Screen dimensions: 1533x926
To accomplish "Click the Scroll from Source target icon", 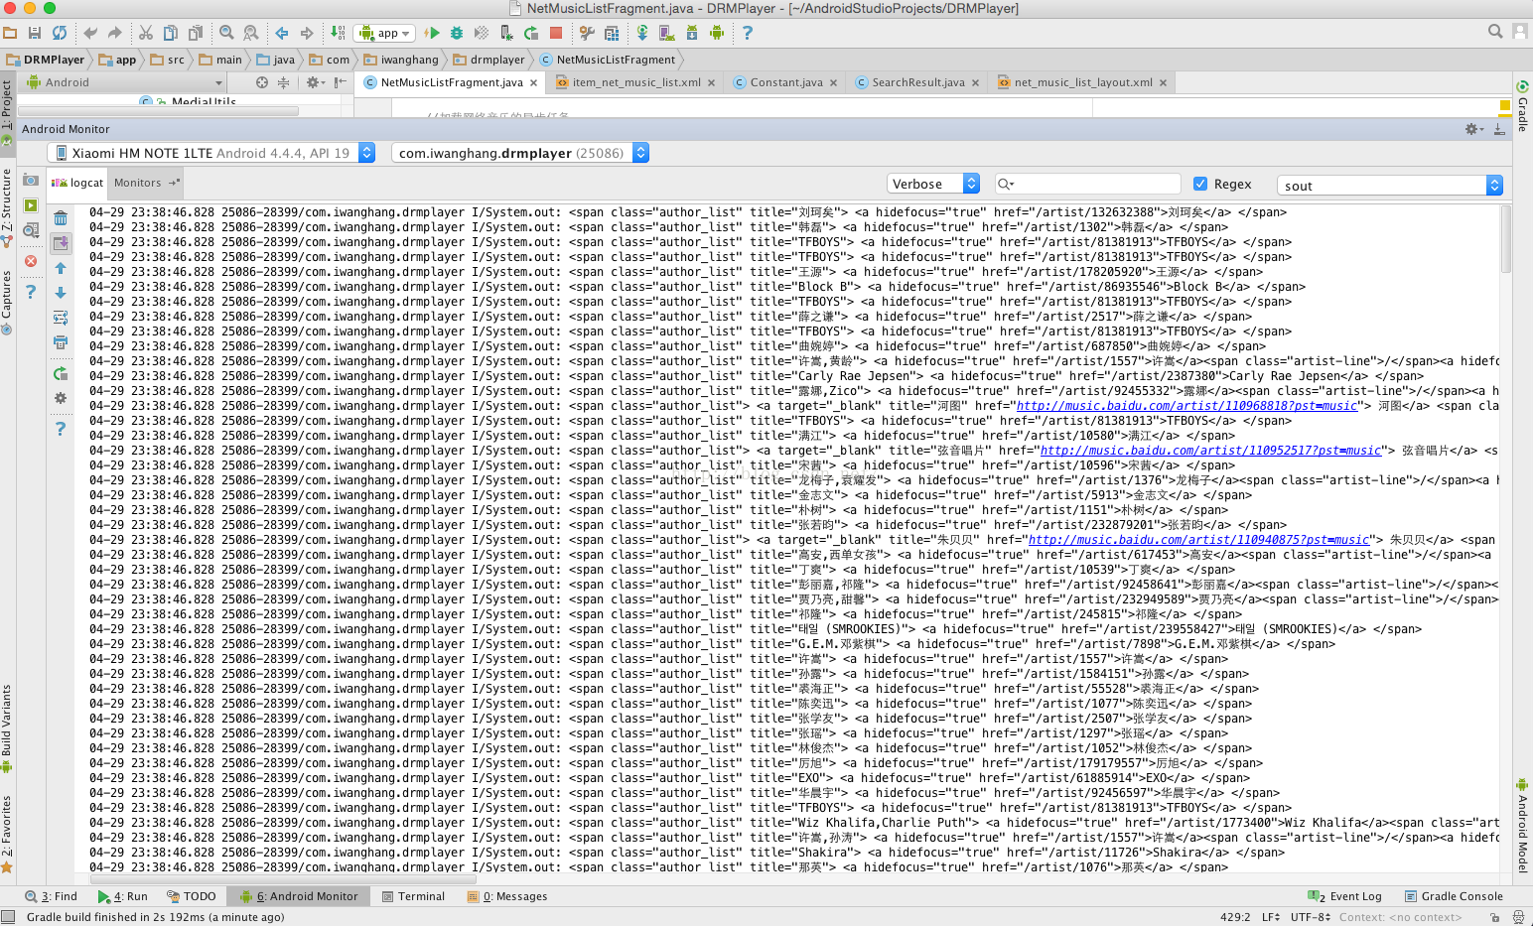I will (261, 82).
